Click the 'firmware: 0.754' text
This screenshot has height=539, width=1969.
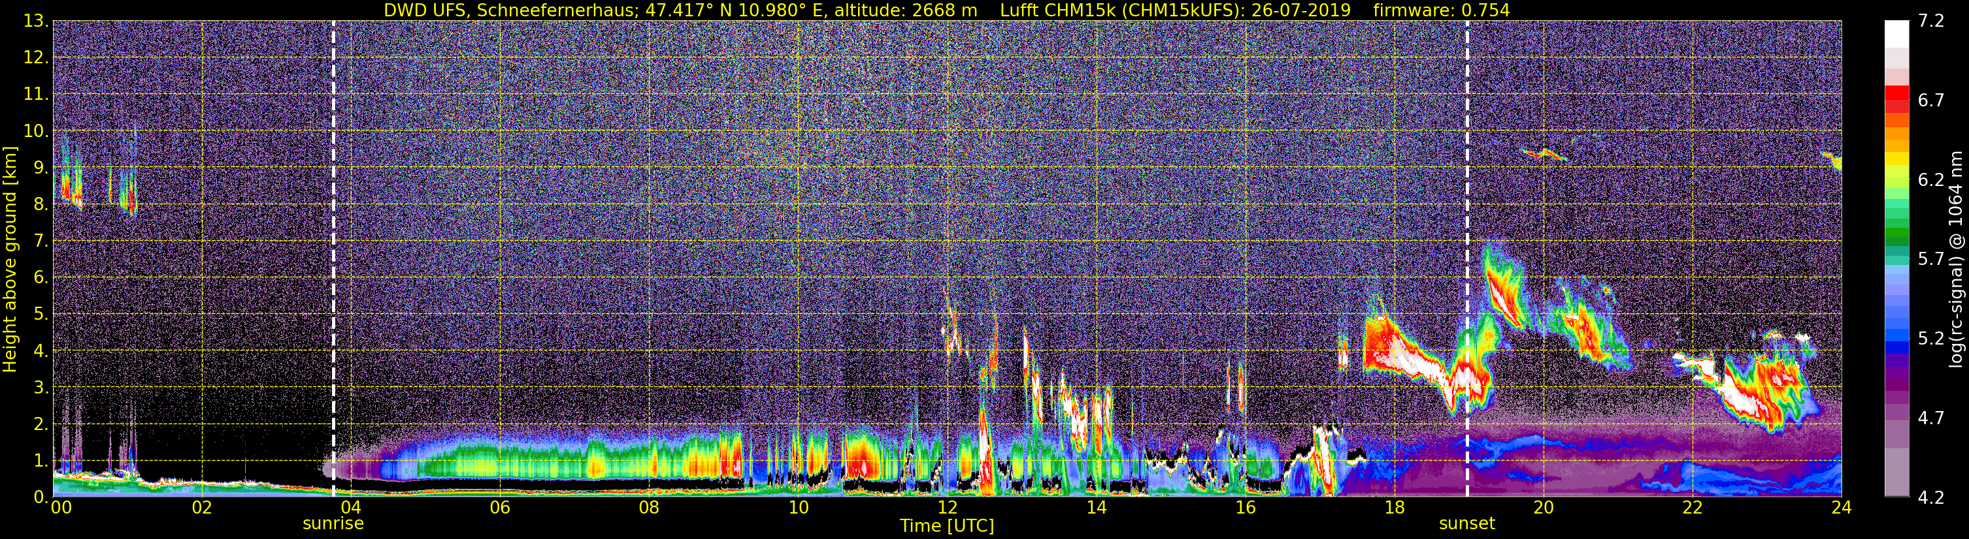[x=1442, y=10]
